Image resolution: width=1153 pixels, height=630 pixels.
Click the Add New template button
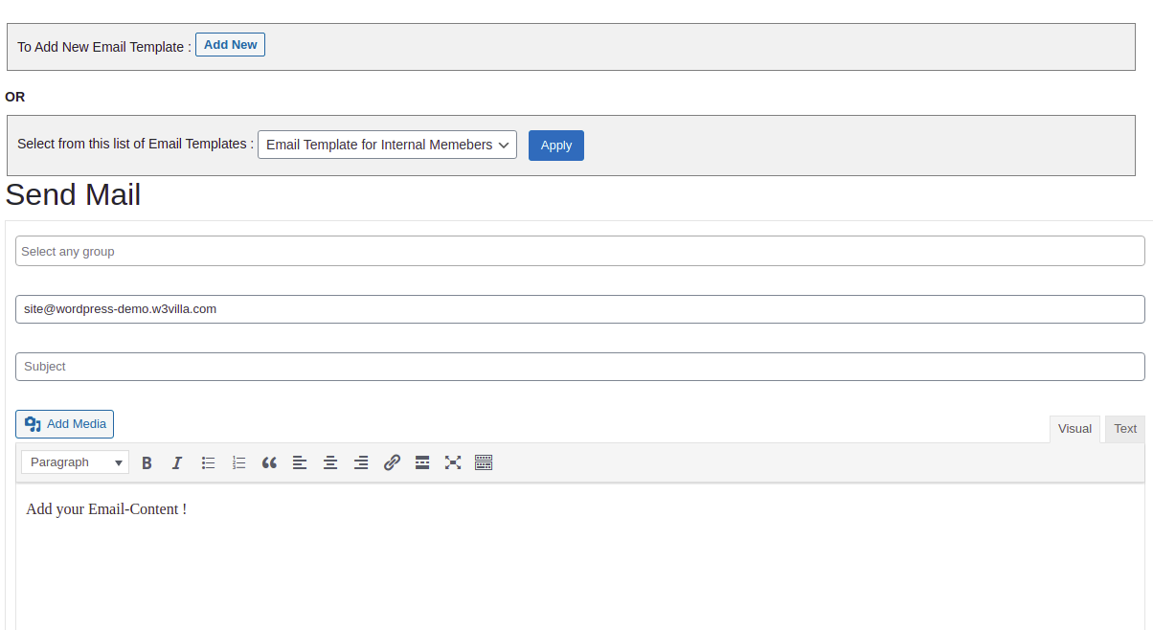[x=230, y=45]
